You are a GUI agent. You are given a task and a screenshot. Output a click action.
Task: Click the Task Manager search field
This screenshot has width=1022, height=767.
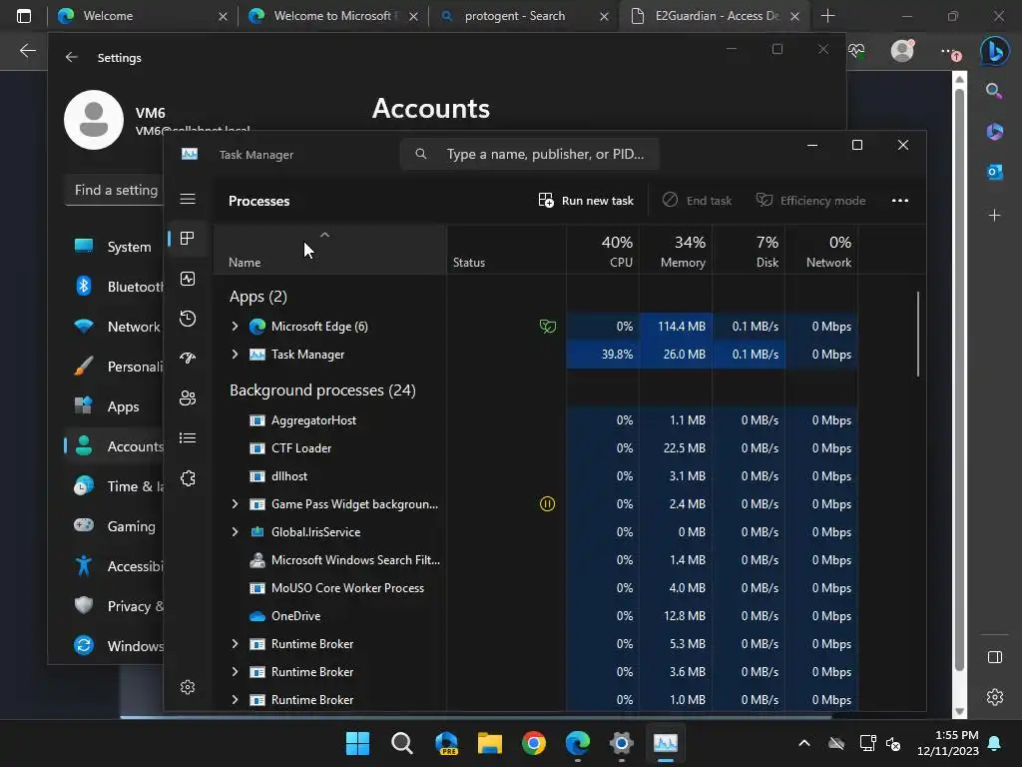point(529,154)
